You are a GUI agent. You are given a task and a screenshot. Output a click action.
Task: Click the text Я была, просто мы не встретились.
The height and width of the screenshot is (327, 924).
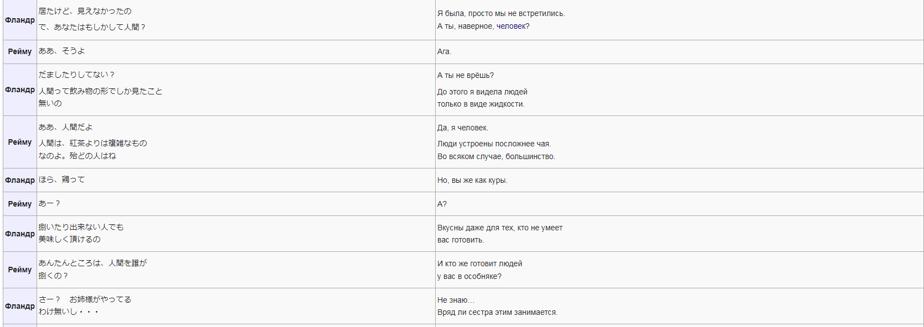(501, 13)
